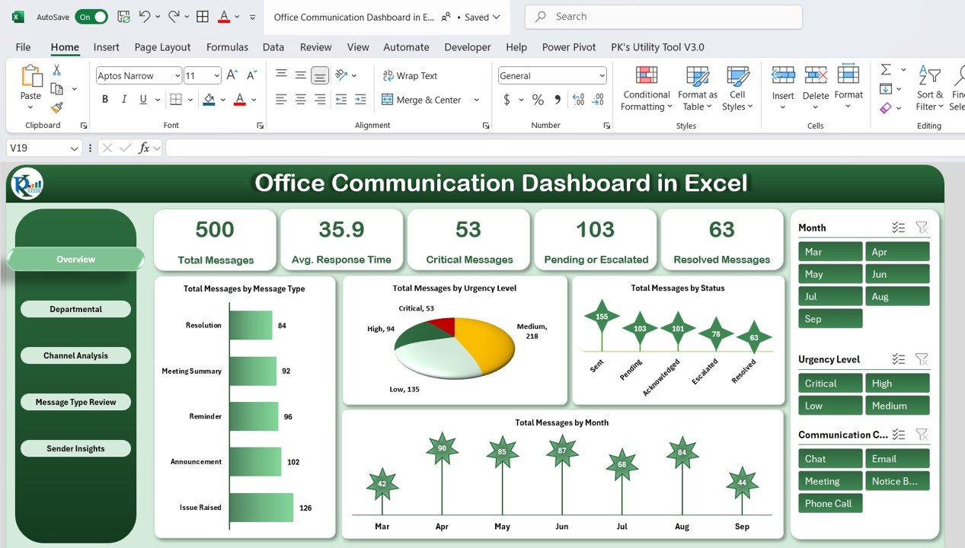Toggle Wrap Text for the cell
This screenshot has height=548, width=965.
click(410, 75)
